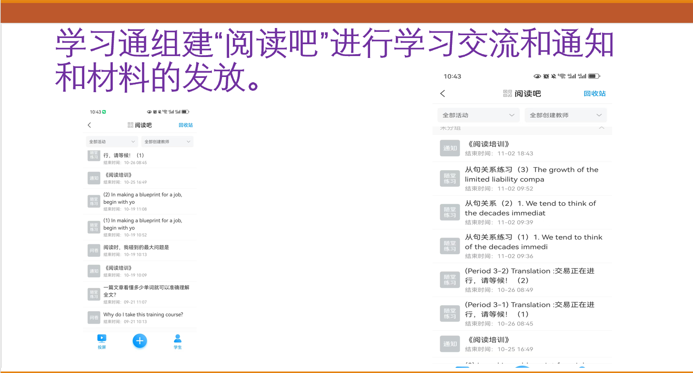Tap the 问卷 icon beside Why do I take this training course

click(x=94, y=317)
